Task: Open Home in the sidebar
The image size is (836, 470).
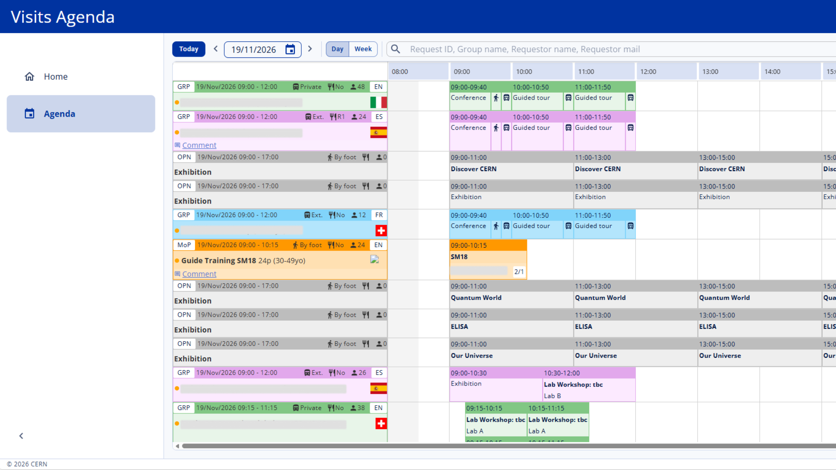Action: click(81, 77)
